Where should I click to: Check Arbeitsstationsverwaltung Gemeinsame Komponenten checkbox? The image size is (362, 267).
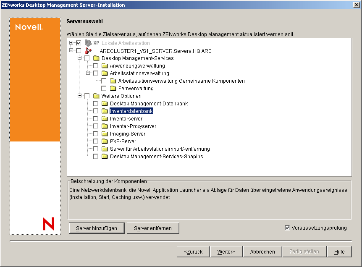pos(104,81)
